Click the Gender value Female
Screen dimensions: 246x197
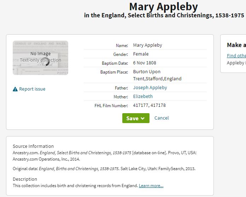[141, 54]
